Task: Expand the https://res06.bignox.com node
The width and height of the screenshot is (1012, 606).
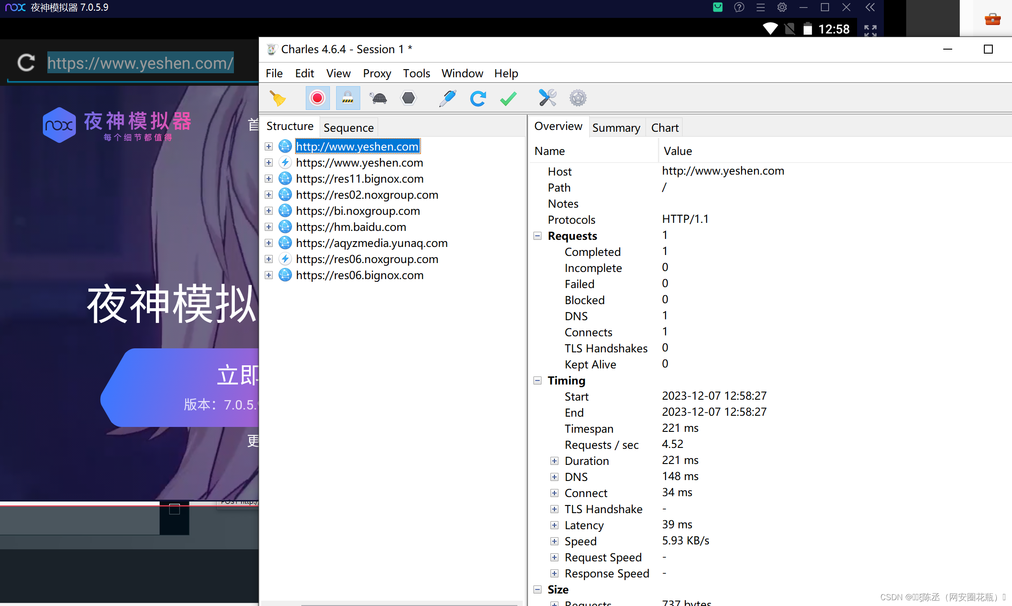Action: 269,275
